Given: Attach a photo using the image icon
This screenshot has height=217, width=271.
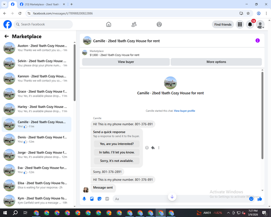Looking at the screenshot, I should 92,199.
